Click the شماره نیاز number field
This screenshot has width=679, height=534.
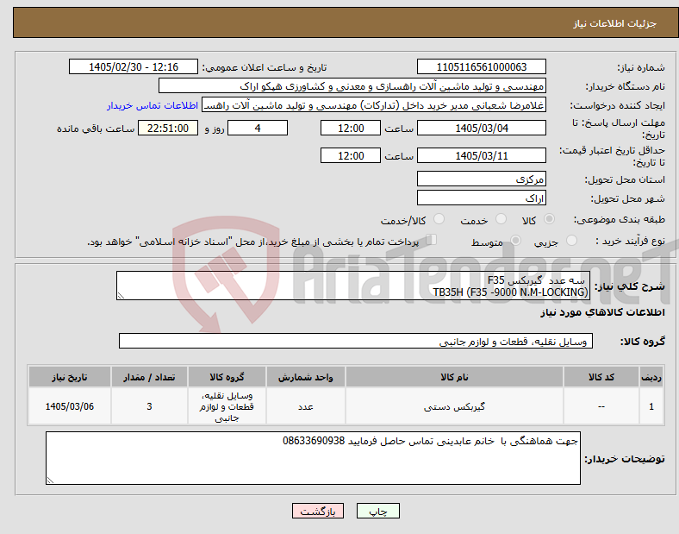pyautogui.click(x=481, y=66)
